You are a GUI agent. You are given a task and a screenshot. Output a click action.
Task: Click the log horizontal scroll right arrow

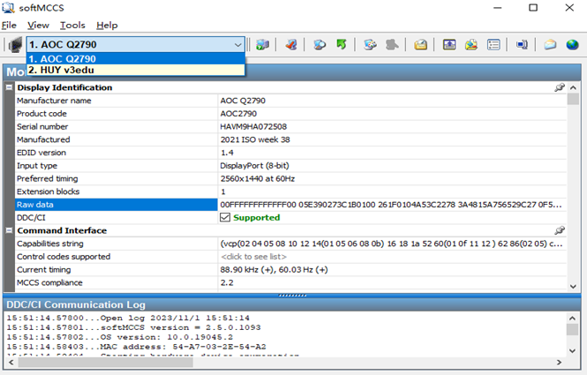(x=559, y=363)
